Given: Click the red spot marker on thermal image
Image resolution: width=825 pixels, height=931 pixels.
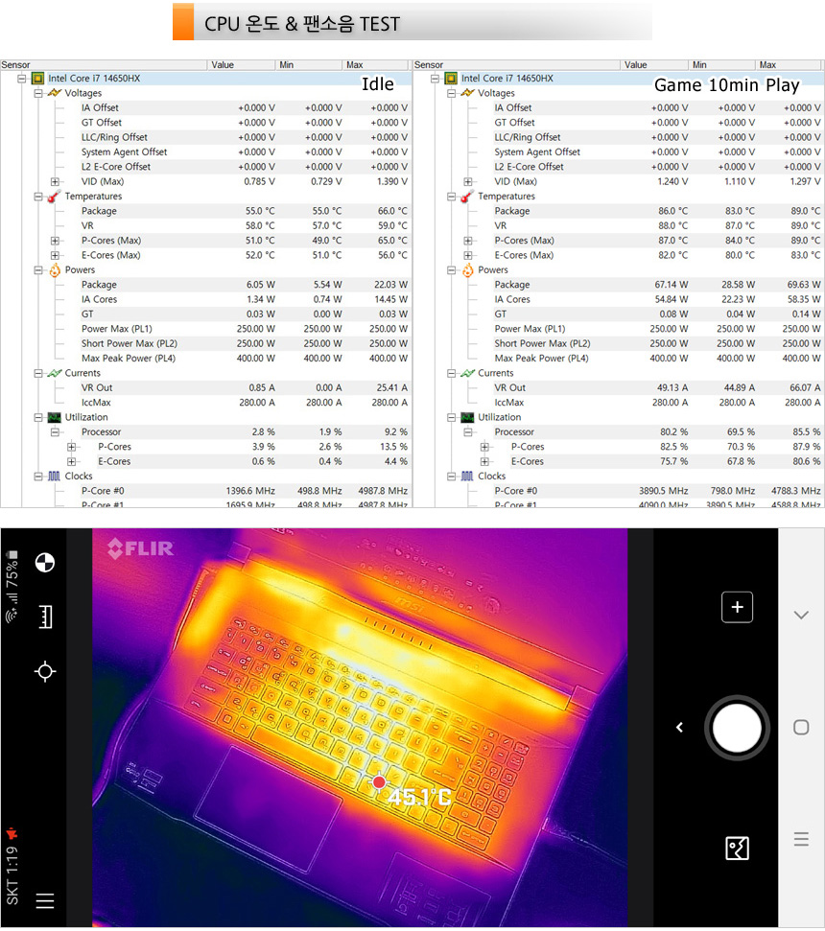Looking at the screenshot, I should [379, 782].
